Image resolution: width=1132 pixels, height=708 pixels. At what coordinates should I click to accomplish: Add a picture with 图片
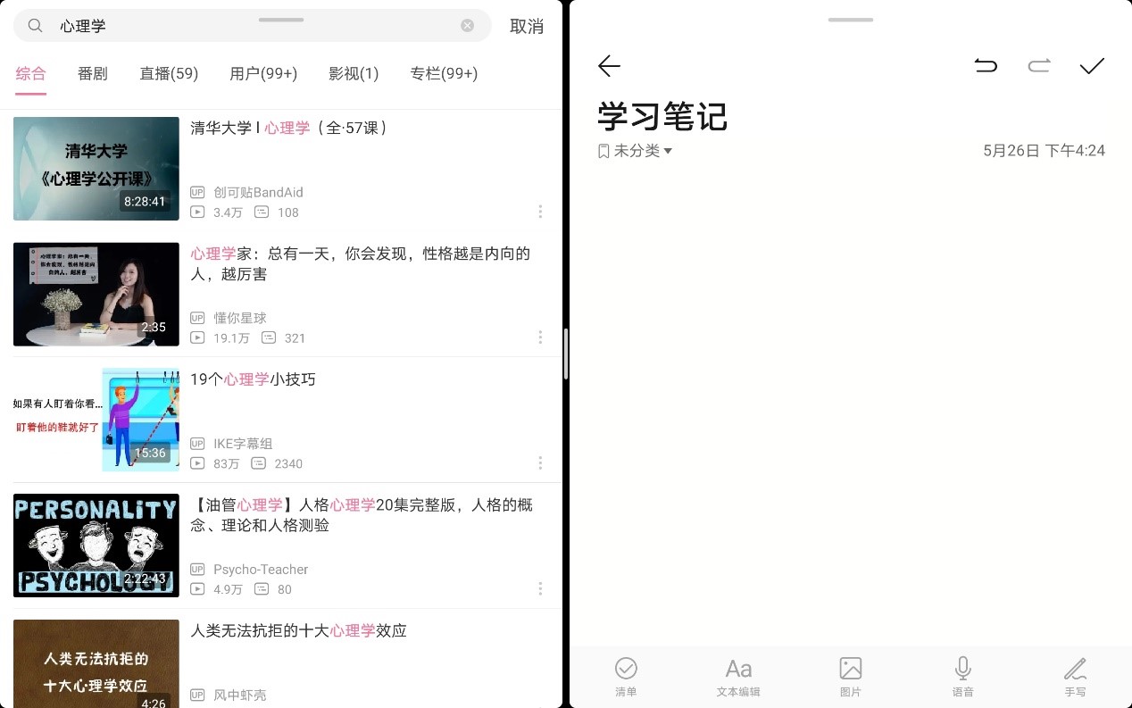[851, 677]
